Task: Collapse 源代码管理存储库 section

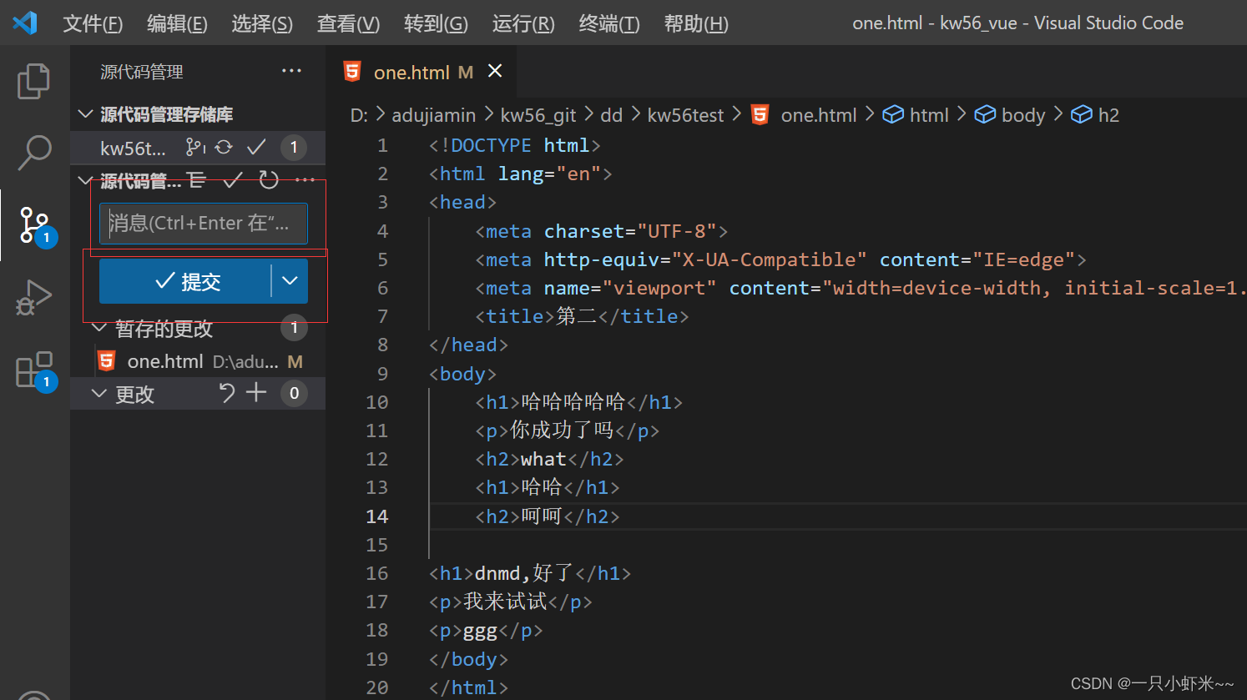Action: 85,113
